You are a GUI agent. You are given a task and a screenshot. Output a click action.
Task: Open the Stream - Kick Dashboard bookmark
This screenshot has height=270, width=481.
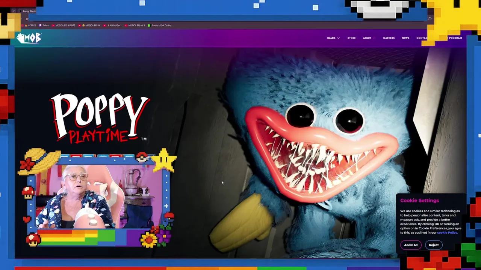(x=160, y=25)
